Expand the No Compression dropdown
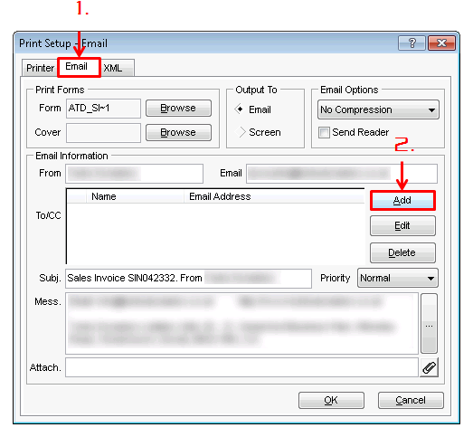473x437 pixels. coord(378,109)
